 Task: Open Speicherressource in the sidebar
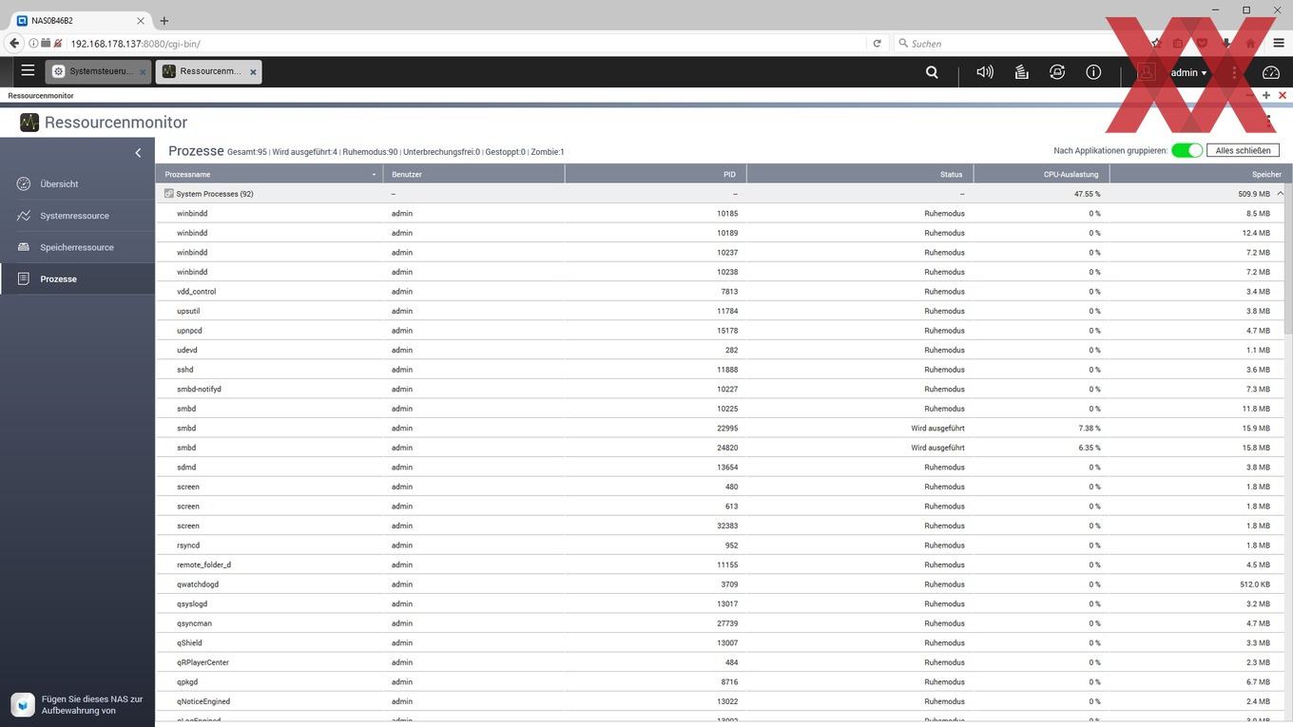coord(77,247)
